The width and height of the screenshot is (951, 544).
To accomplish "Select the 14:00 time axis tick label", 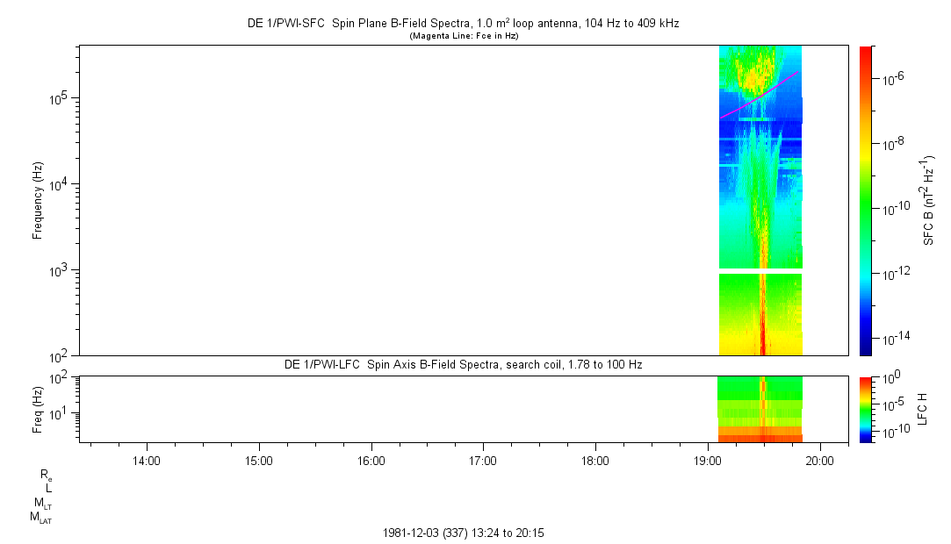I will click(146, 461).
